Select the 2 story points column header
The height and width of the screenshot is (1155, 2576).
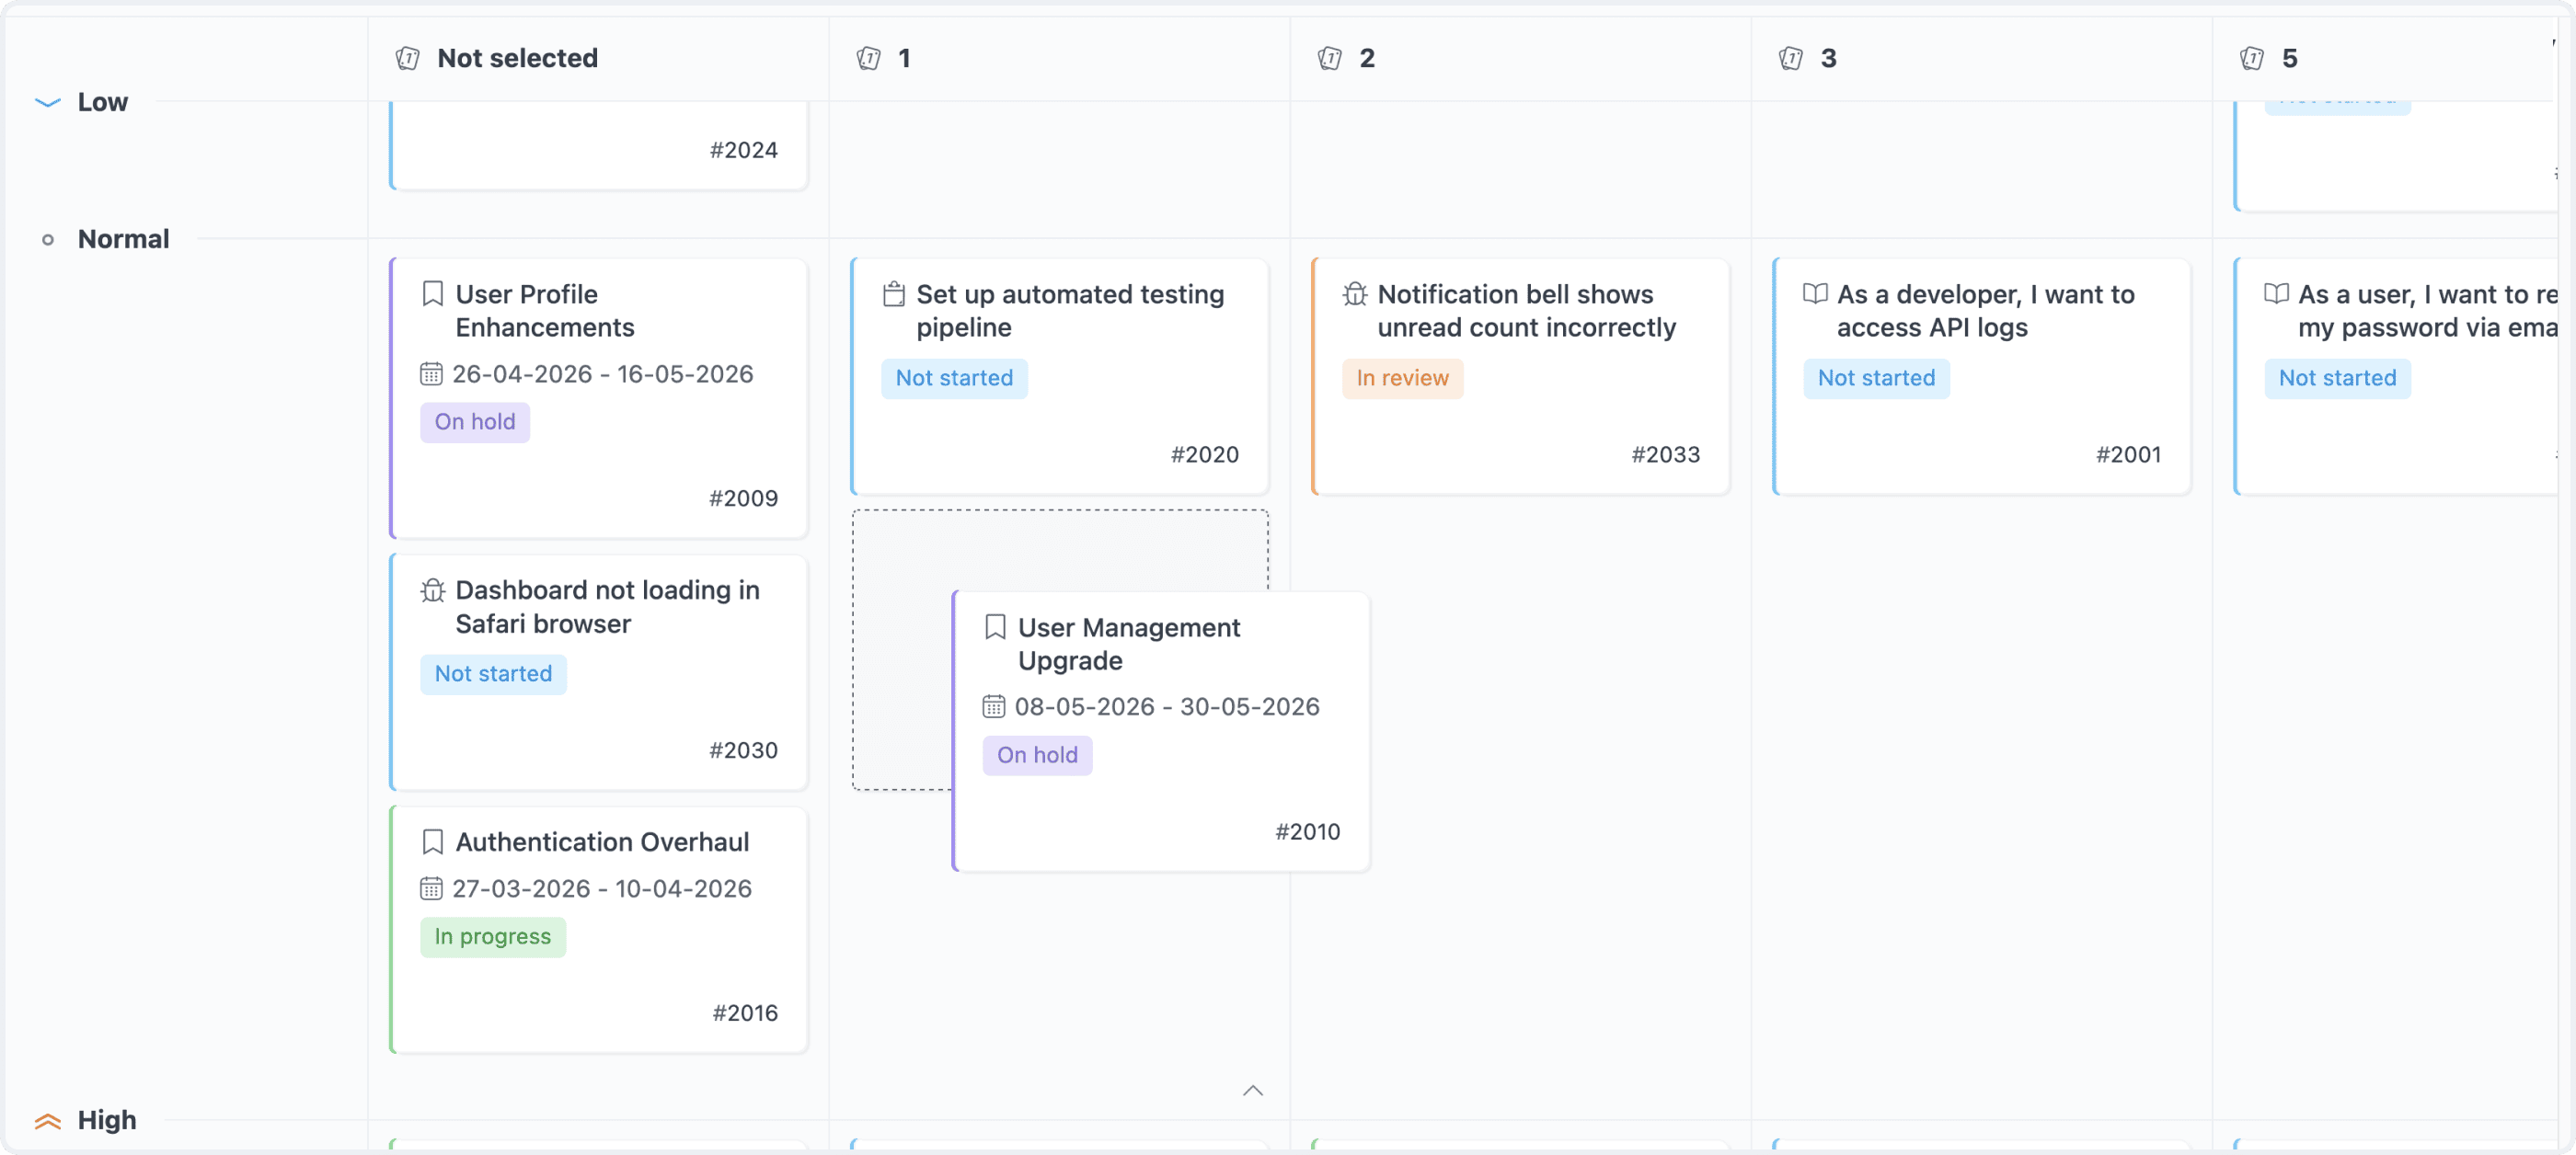click(1364, 58)
